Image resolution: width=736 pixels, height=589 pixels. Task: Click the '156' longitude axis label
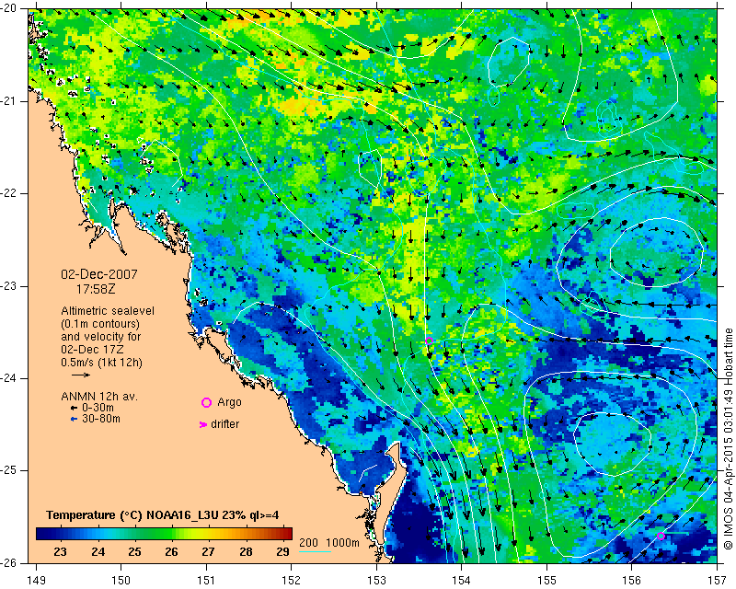pos(631,581)
